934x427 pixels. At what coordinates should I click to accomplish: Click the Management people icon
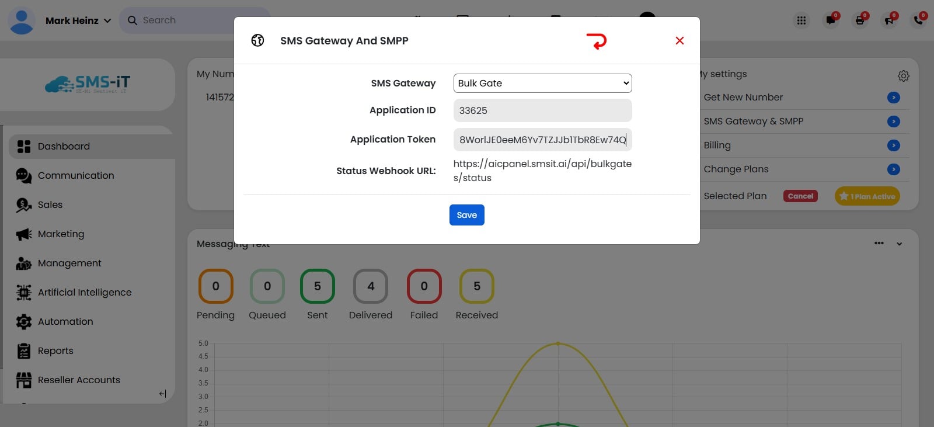24,263
